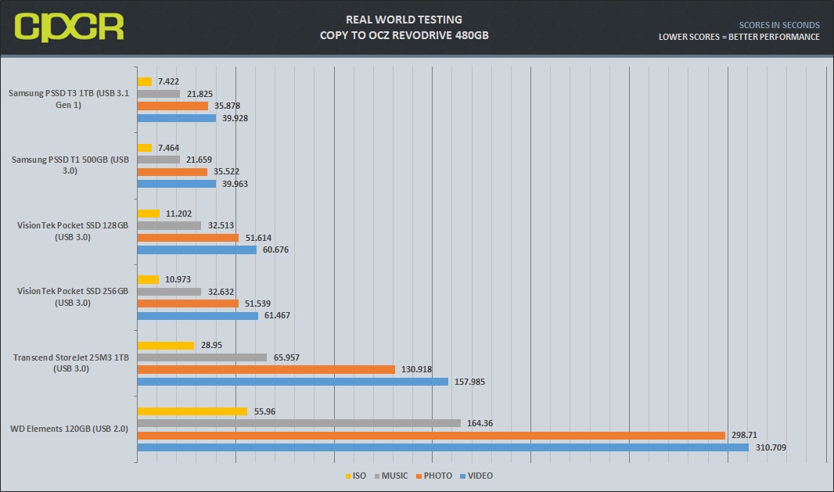Click the 35.878 PHOTO value
Viewport: 834px width, 492px height.
[x=227, y=106]
